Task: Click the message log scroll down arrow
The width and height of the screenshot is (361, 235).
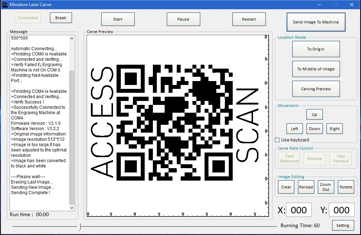Action: pos(72,208)
